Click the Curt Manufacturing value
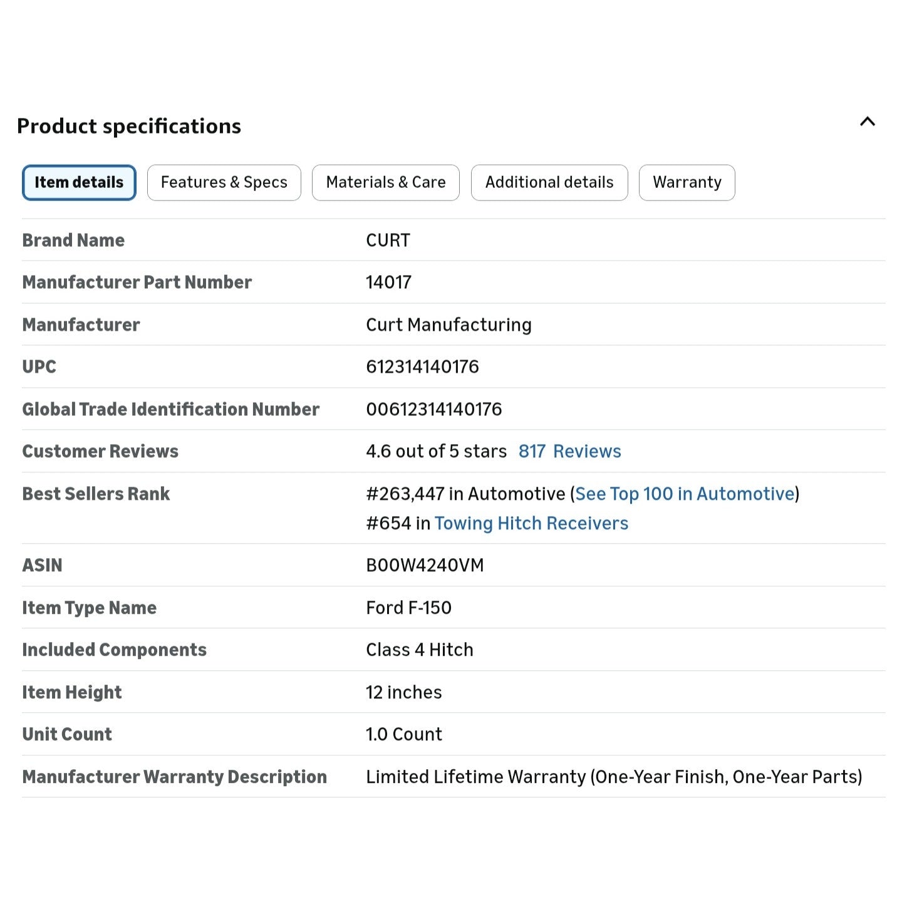Viewport: 902px width, 902px height. (x=448, y=324)
